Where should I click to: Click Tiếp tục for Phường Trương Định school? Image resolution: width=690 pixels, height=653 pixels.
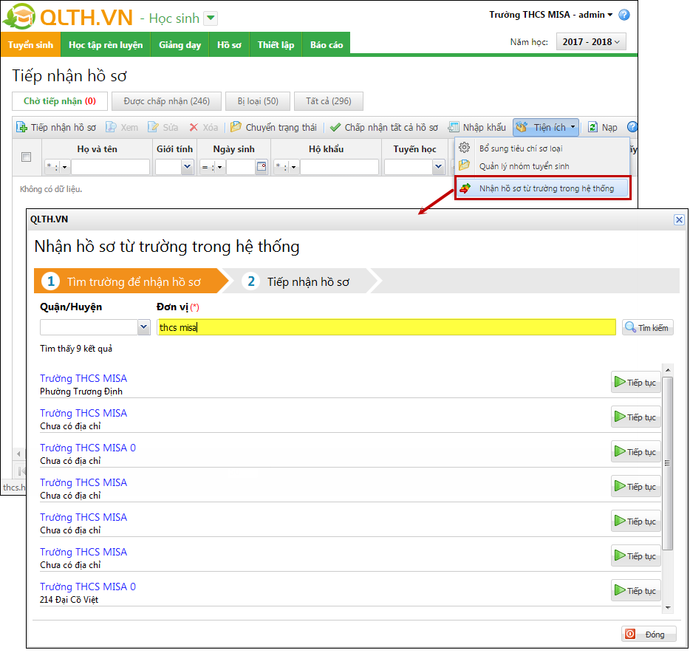(636, 382)
